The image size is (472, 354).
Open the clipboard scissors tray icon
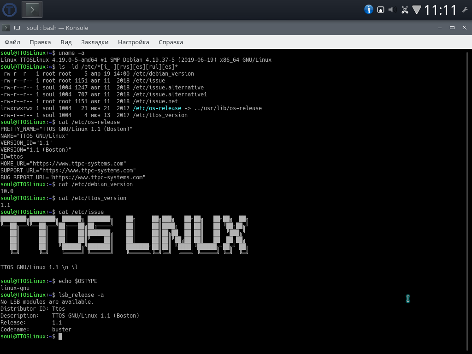coord(405,10)
